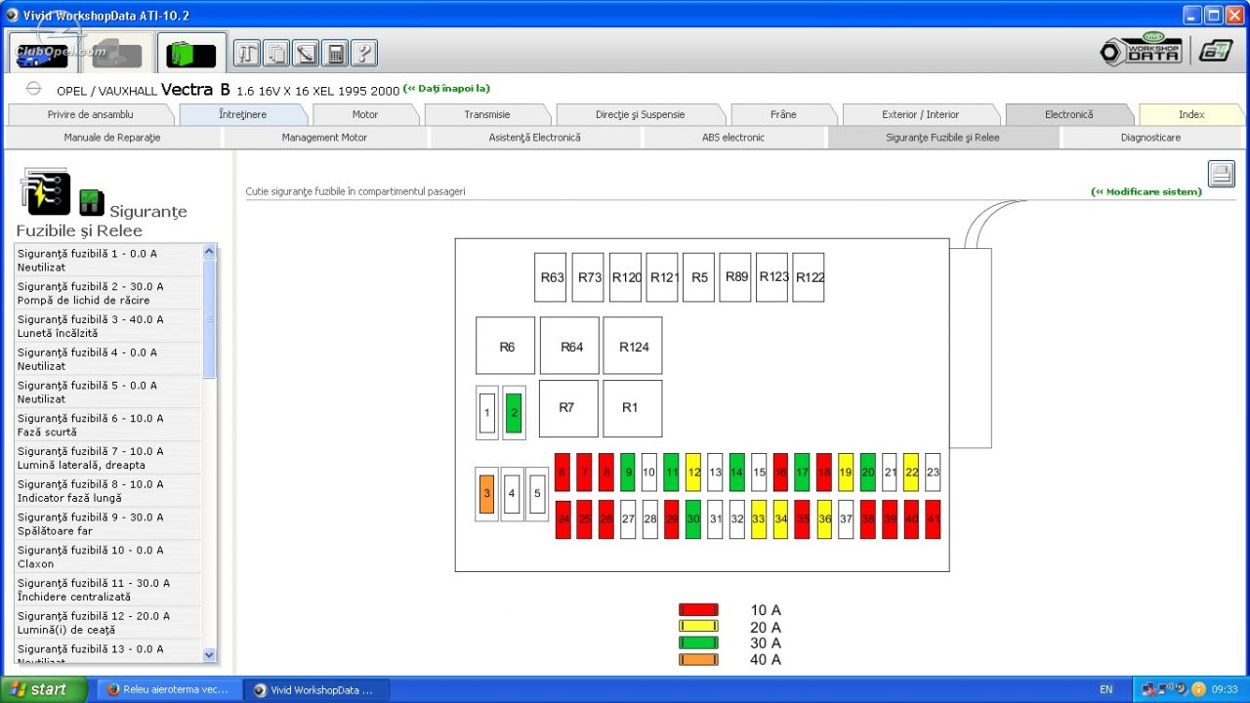Open the help question mark icon
Image resolution: width=1250 pixels, height=703 pixels.
click(364, 54)
